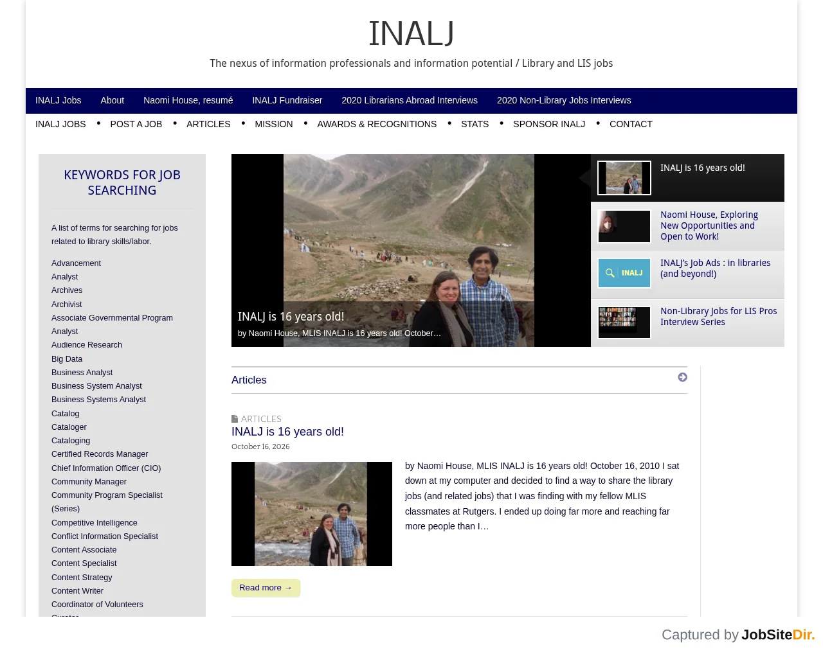The height and width of the screenshot is (654, 823).
Task: Click the Conflict Information Specialist keyword
Action: [x=105, y=536]
